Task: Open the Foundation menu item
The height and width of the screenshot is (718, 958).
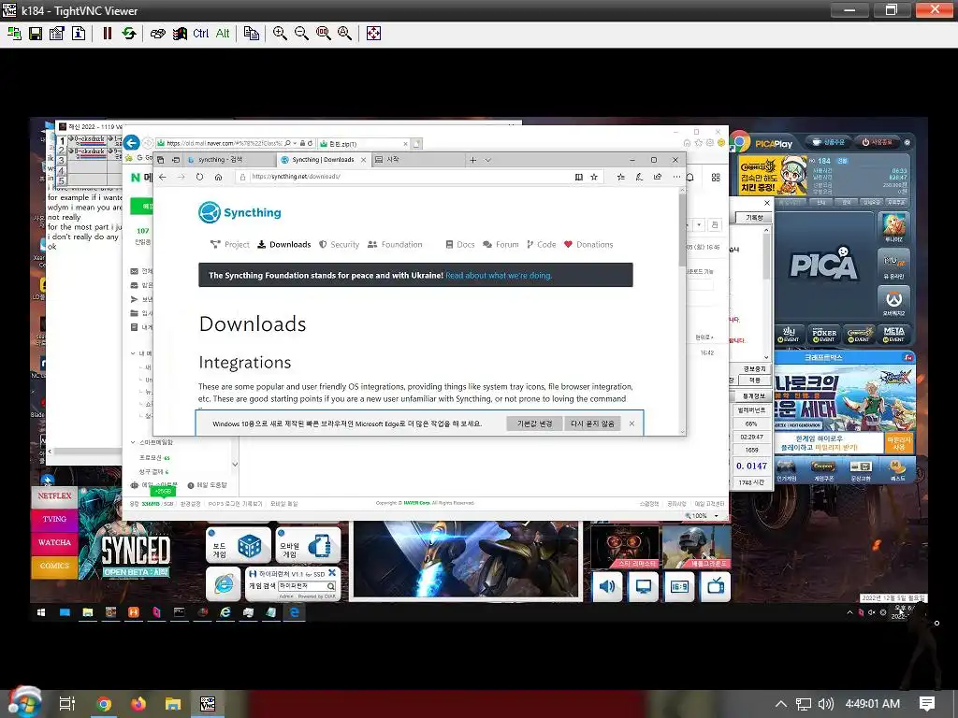Action: click(x=395, y=244)
